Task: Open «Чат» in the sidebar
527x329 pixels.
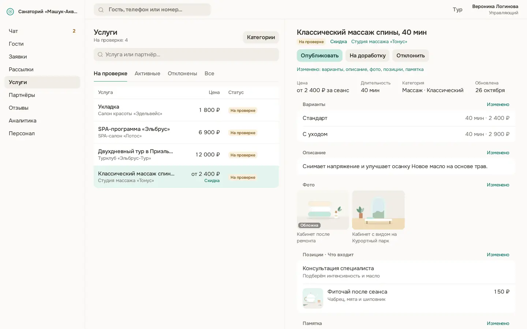Action: (42, 31)
